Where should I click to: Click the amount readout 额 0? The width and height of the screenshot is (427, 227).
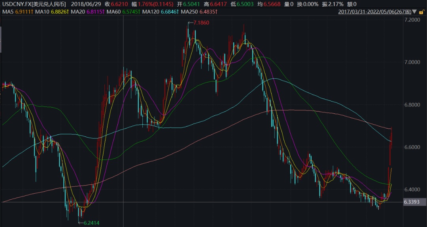351,4
